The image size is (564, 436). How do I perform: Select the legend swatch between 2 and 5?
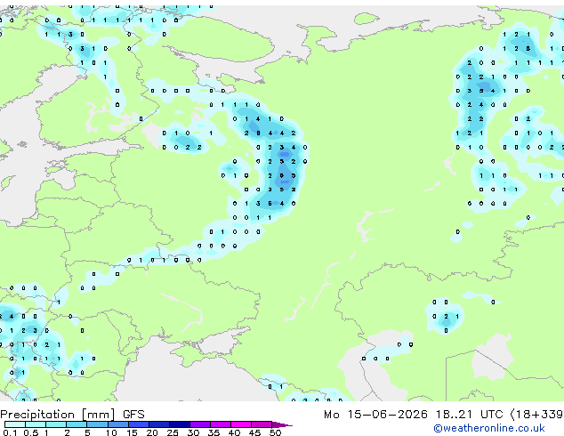coord(77,424)
